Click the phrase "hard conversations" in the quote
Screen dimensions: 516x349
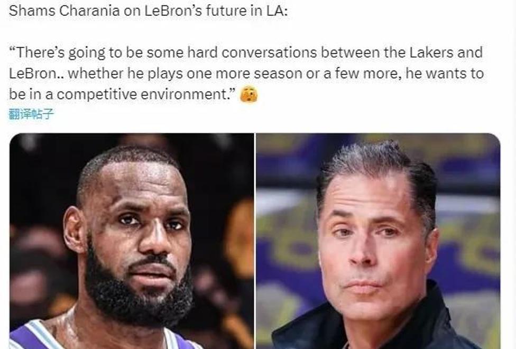click(x=252, y=52)
